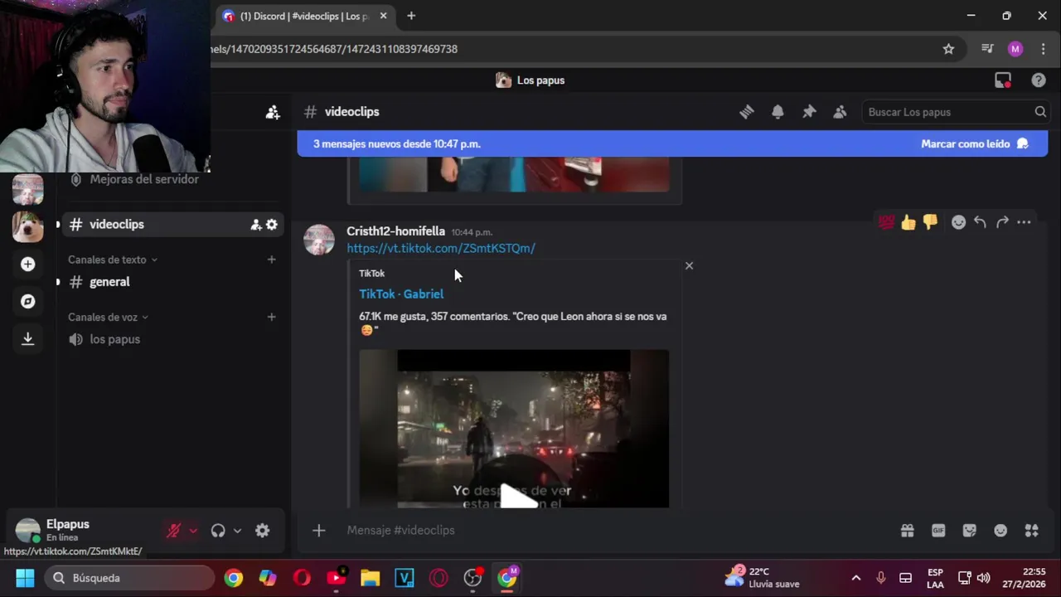Open GIF picker button

coord(938,531)
